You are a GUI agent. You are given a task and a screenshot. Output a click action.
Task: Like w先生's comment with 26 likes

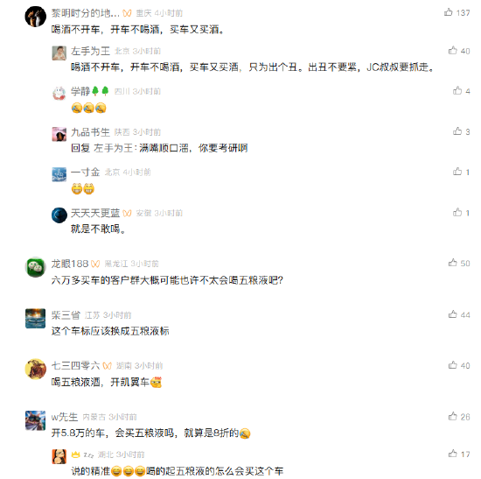[452, 416]
